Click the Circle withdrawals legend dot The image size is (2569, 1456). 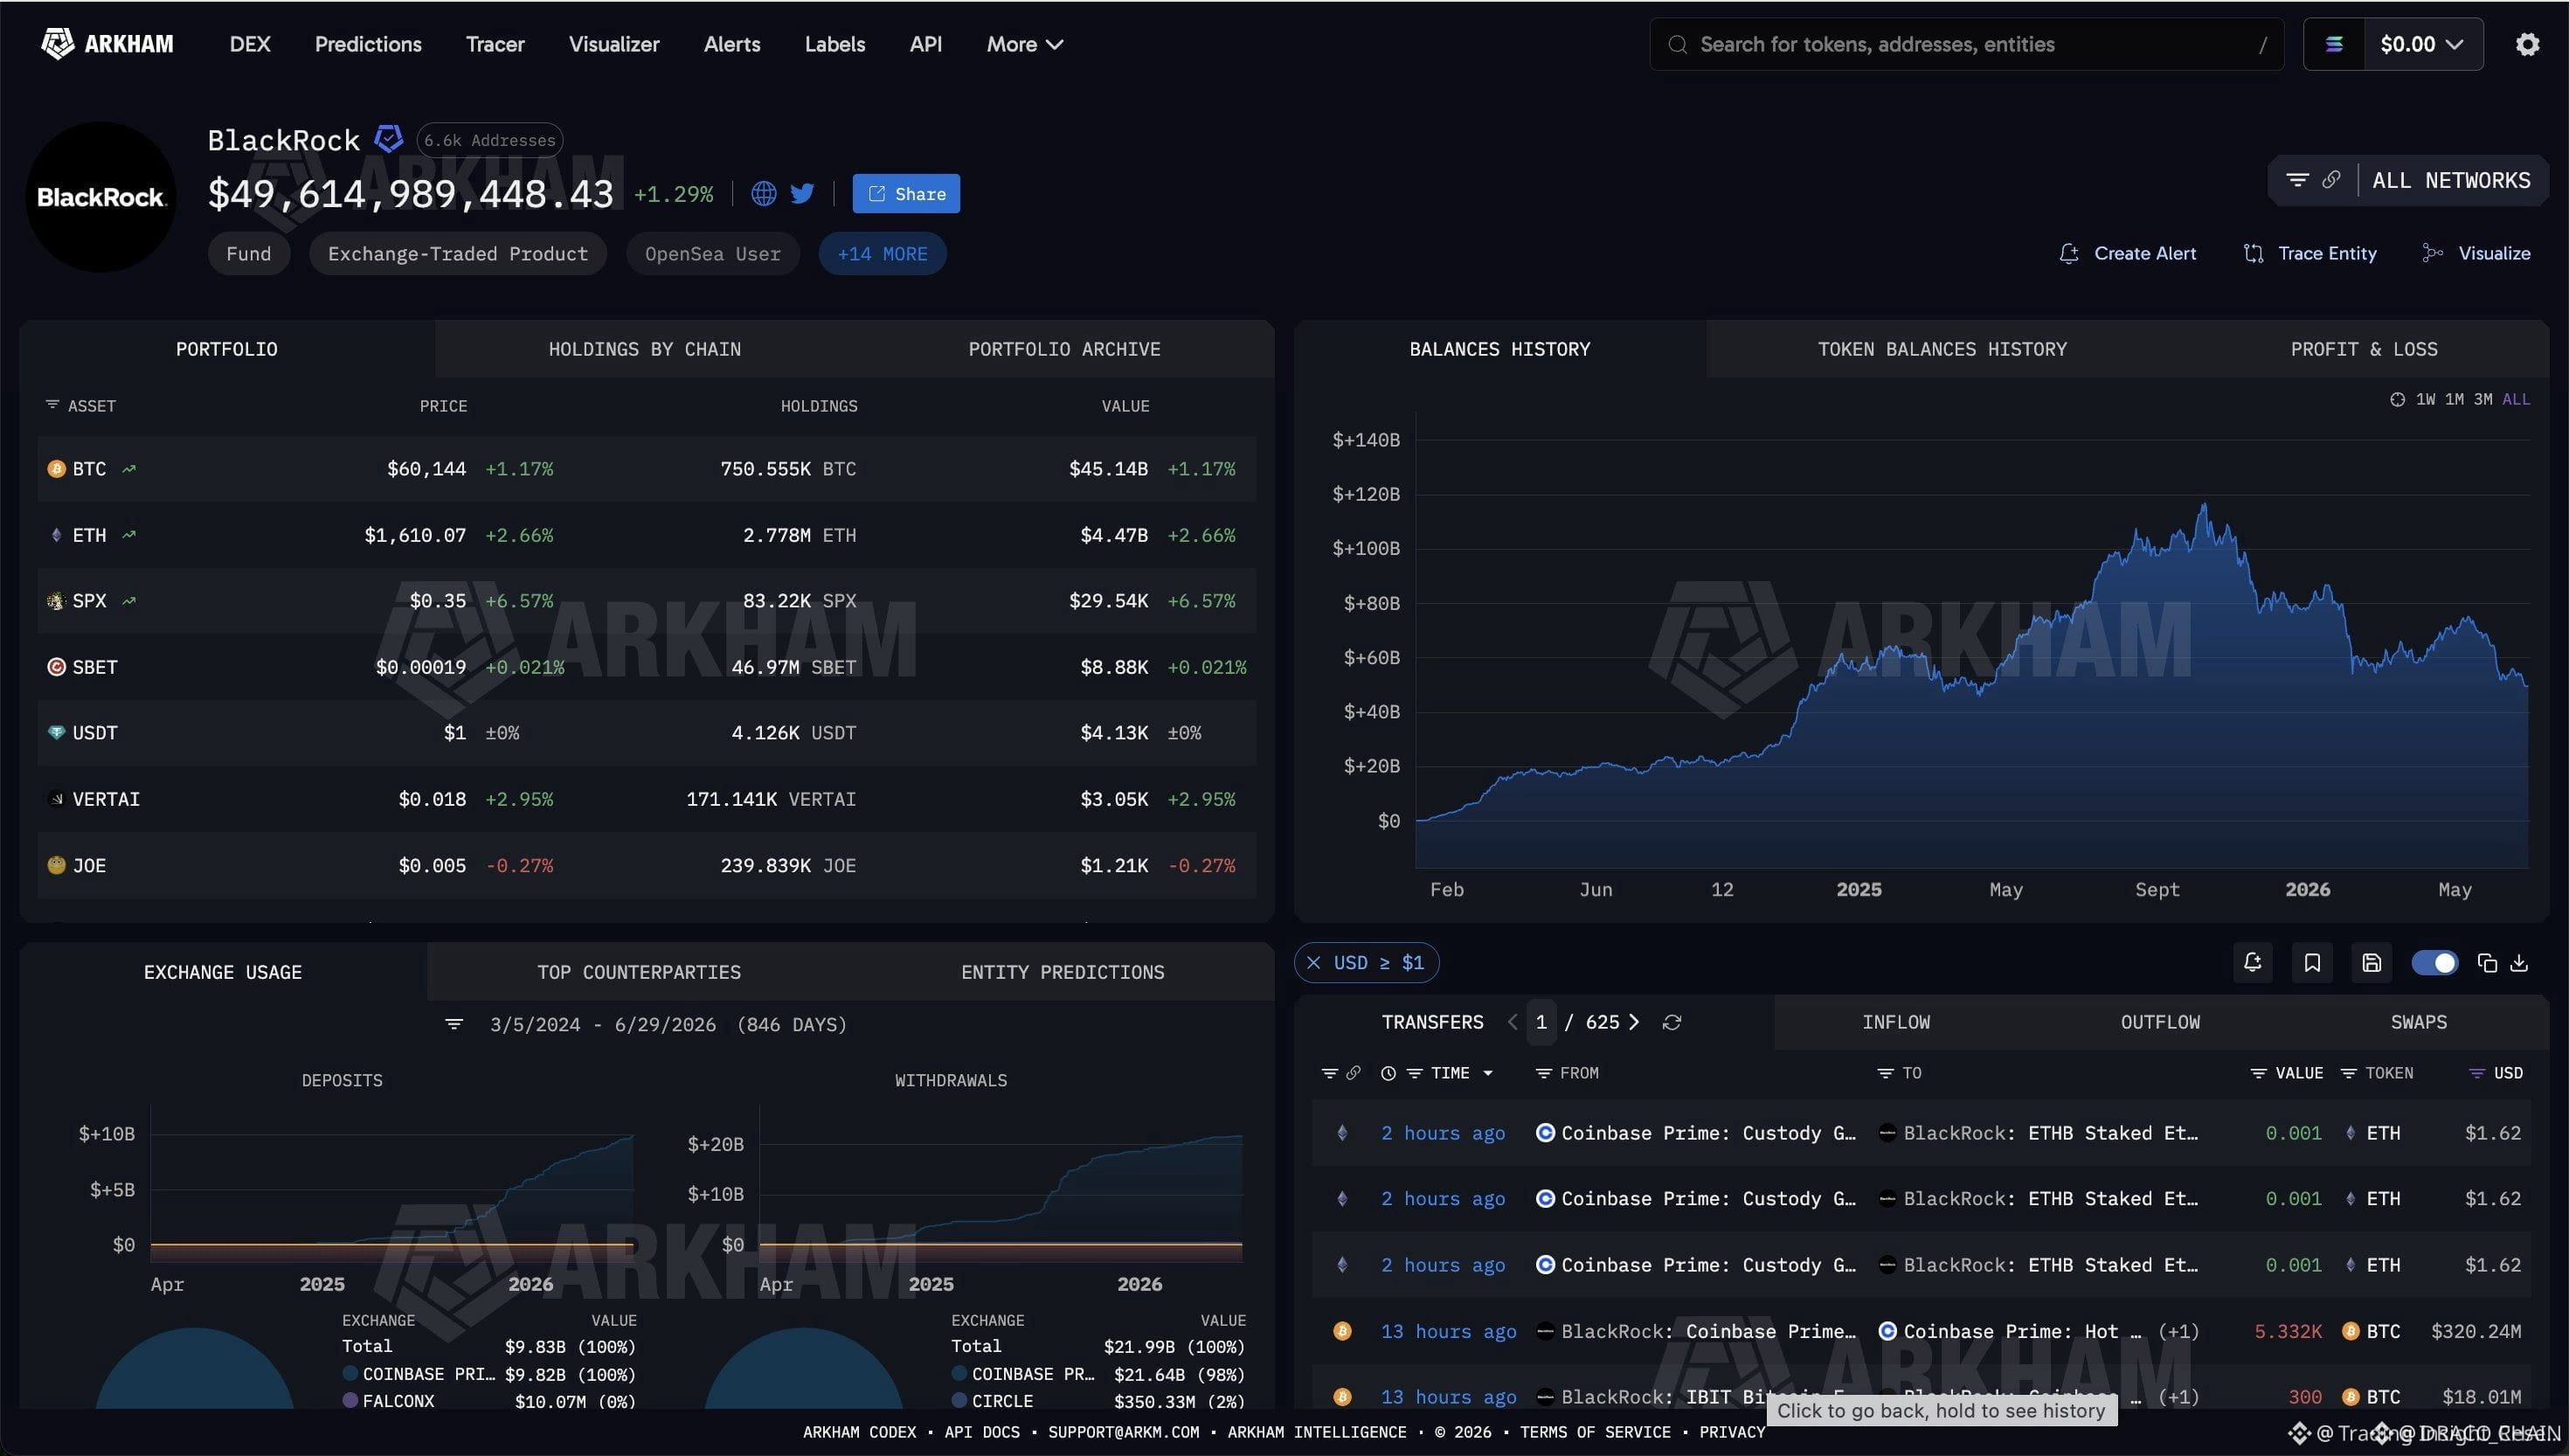(x=959, y=1401)
